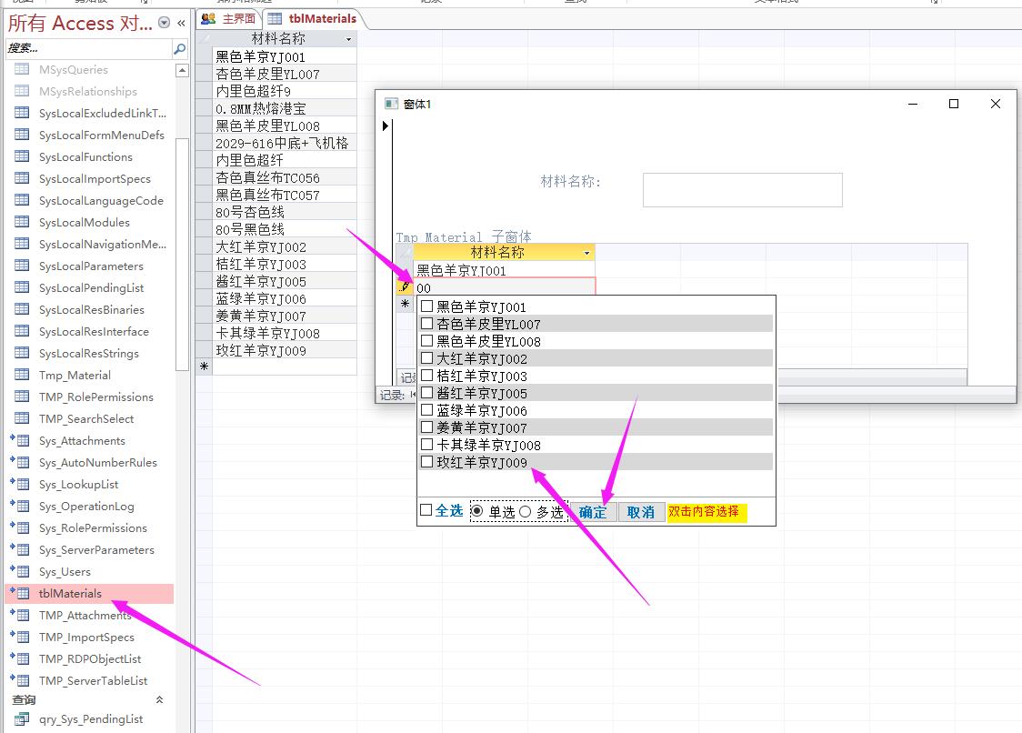Click the TMP_SearchSelect table icon
The height and width of the screenshot is (733, 1022).
(22, 418)
